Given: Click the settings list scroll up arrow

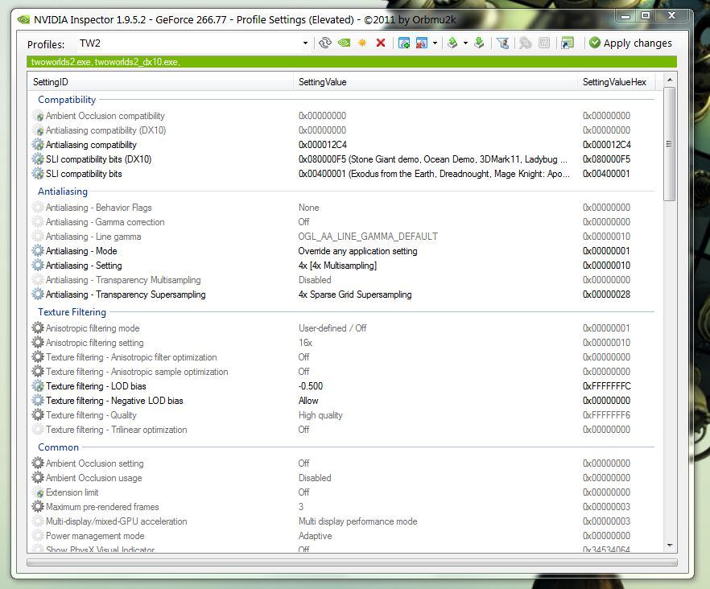Looking at the screenshot, I should click(x=670, y=80).
